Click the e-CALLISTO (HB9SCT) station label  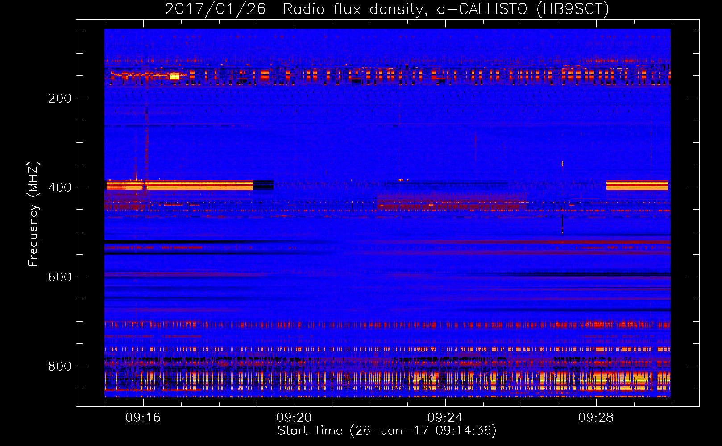click(x=523, y=9)
